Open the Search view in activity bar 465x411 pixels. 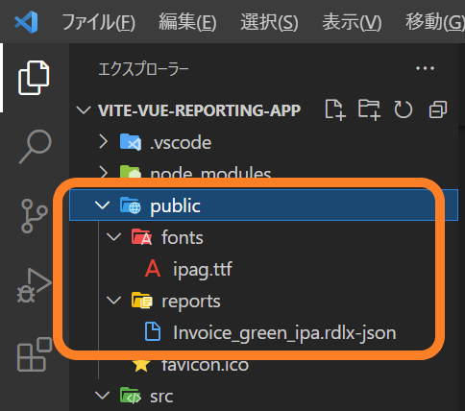(x=35, y=147)
